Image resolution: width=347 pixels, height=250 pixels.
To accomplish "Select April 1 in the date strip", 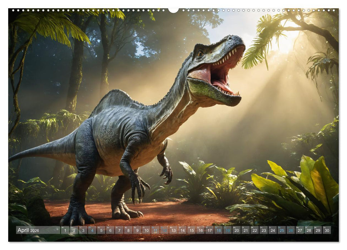I will pos(65,230).
